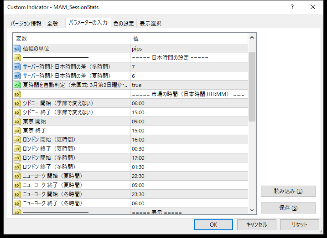This screenshot has width=327, height=238.
Task: Select the 22:30 value for ニューヨーク 開始（夏時間）
Action: point(189,176)
